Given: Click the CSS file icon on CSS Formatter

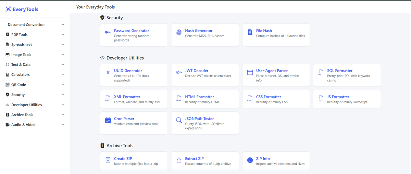Looking at the screenshot, I should (250, 99).
